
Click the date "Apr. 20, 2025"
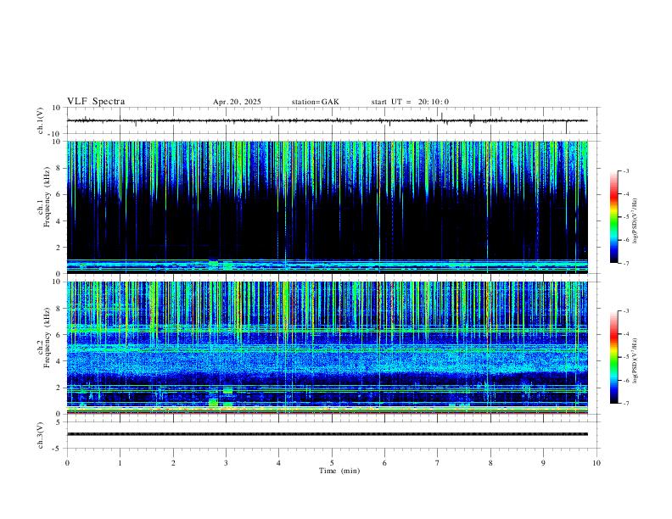[x=237, y=102]
